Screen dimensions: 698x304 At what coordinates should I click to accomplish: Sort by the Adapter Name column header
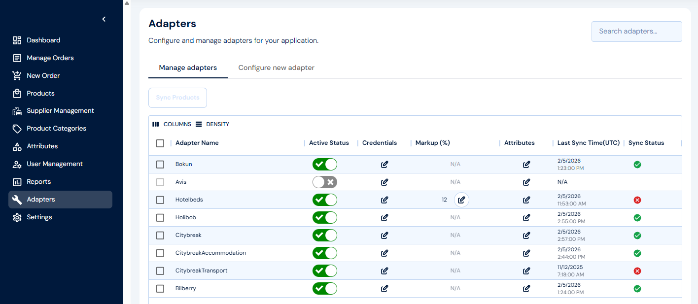(197, 143)
